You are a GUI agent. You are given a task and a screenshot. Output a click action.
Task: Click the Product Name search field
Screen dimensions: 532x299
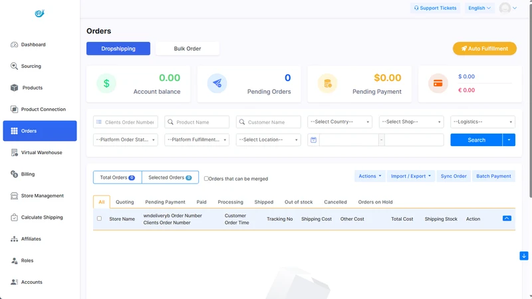tap(197, 122)
